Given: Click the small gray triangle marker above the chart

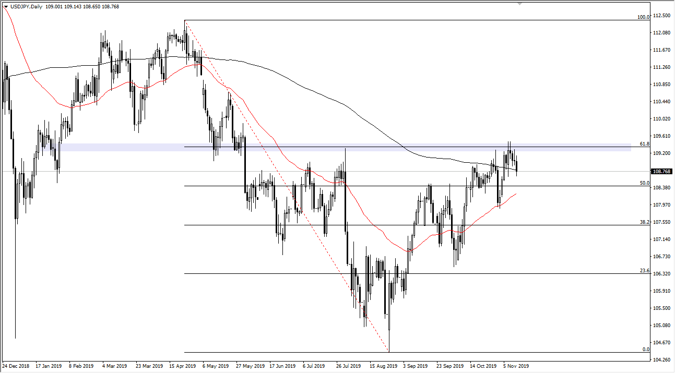Looking at the screenshot, I should (519, 4).
